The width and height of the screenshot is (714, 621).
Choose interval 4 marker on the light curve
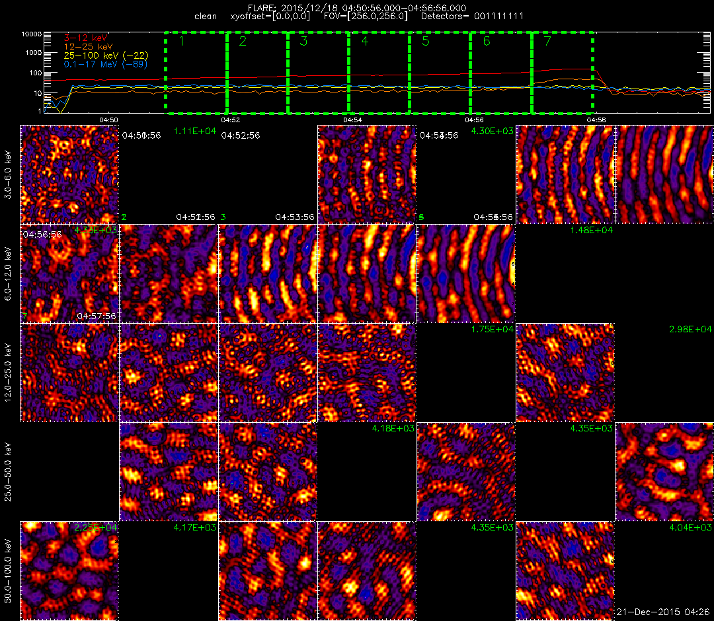tap(365, 42)
